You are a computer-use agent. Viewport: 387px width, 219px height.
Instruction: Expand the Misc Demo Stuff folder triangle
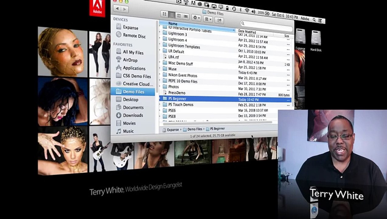[160, 62]
